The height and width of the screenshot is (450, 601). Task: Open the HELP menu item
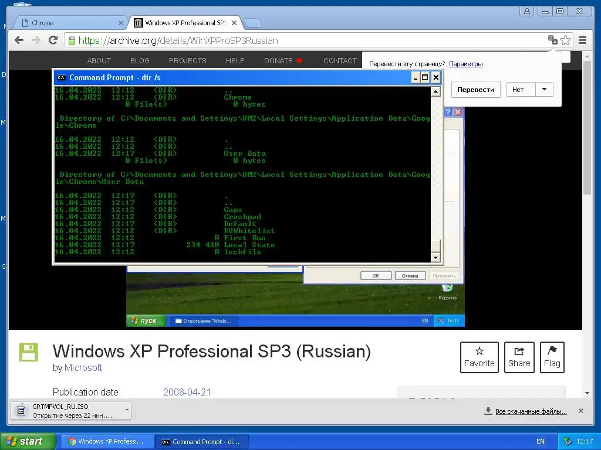point(235,61)
